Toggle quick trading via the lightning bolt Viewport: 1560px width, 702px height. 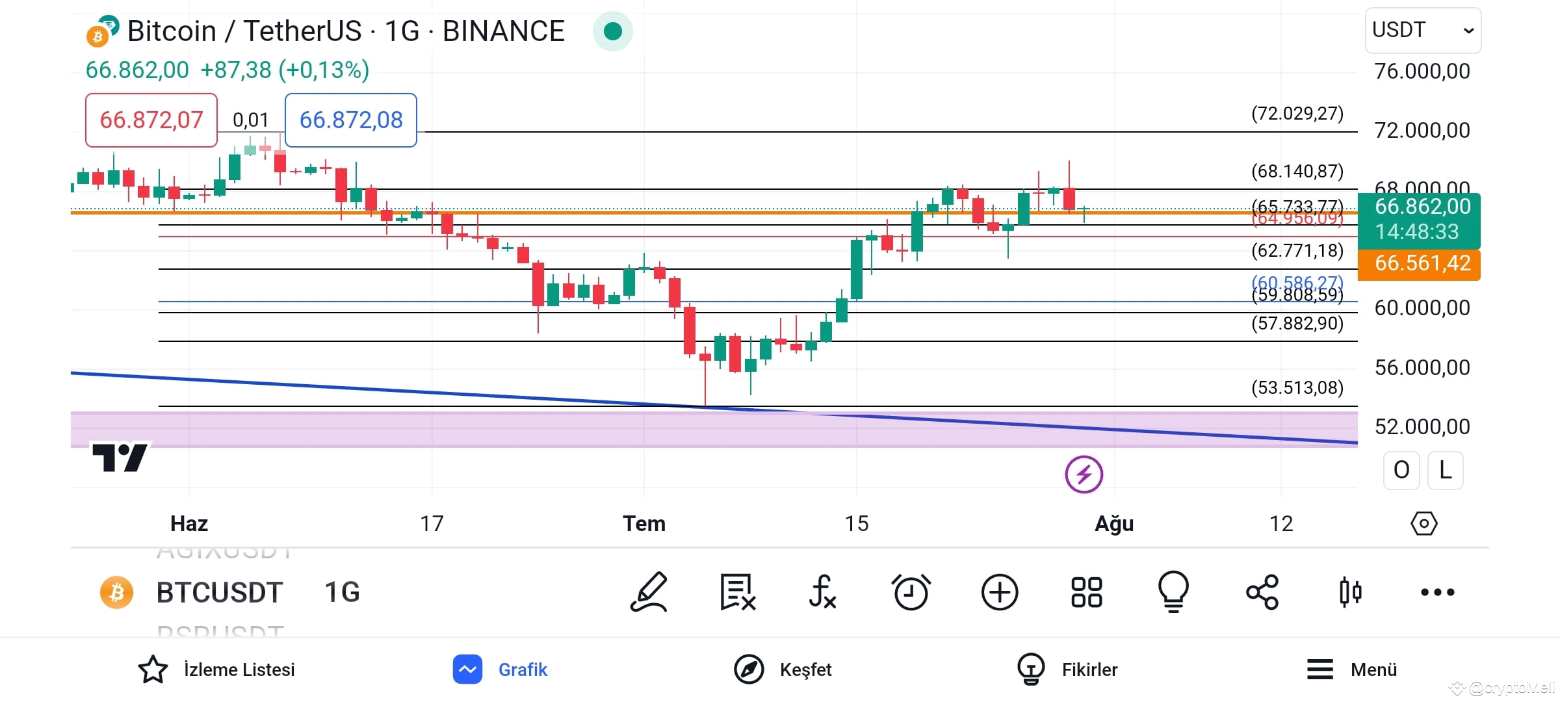[1084, 473]
